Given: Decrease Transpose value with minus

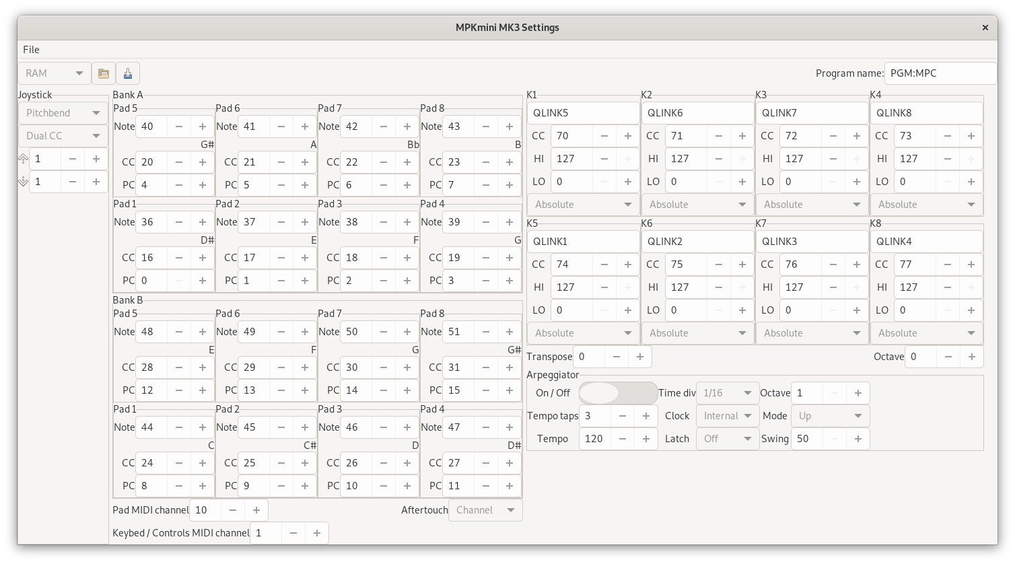Looking at the screenshot, I should 617,357.
